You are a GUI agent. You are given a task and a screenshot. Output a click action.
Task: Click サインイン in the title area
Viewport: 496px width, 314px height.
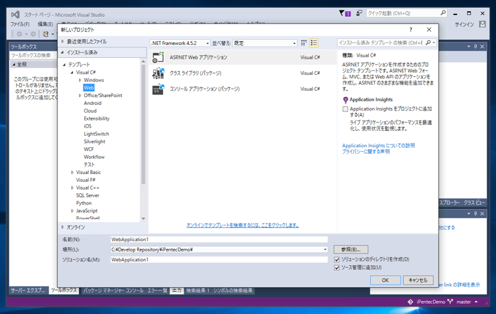[464, 24]
